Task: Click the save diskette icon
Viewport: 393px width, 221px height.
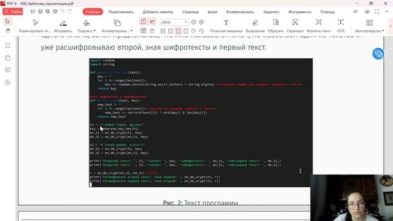Action: [x=41, y=12]
